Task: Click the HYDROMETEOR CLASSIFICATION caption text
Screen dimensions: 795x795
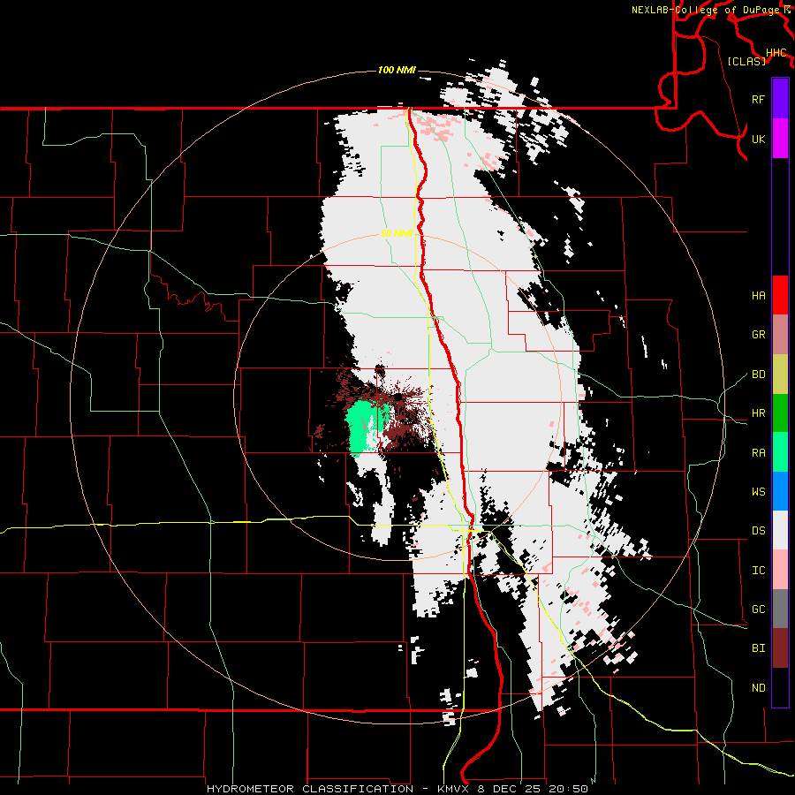Action: pyautogui.click(x=310, y=789)
